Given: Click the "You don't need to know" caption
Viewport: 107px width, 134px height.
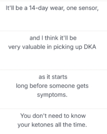Looking at the screenshot, I should click(x=53, y=121).
